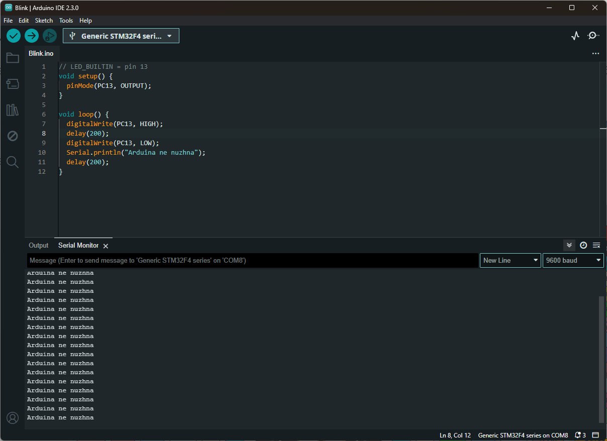This screenshot has width=607, height=441.
Task: Maximize the Arduino IDE window
Action: 572,8
